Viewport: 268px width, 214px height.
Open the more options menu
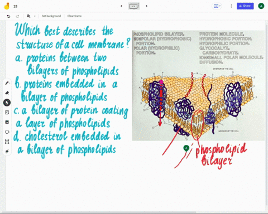(x=231, y=6)
